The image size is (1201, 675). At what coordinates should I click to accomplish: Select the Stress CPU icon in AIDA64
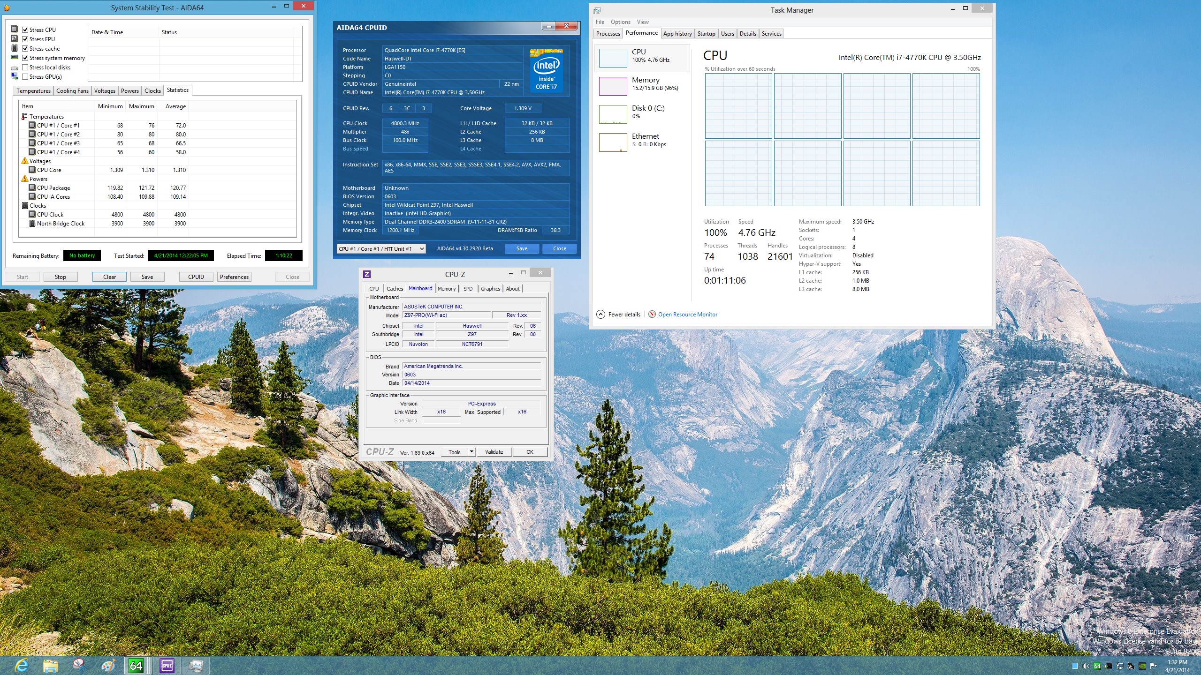tap(14, 29)
